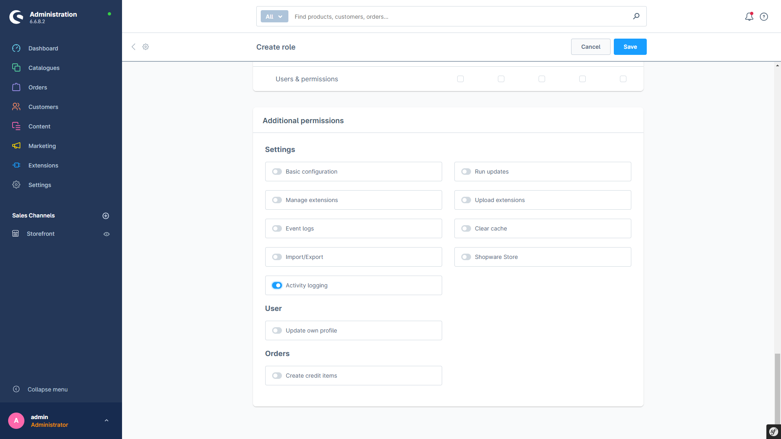Click the Storefront shop icon
The height and width of the screenshot is (439, 781).
coord(15,234)
